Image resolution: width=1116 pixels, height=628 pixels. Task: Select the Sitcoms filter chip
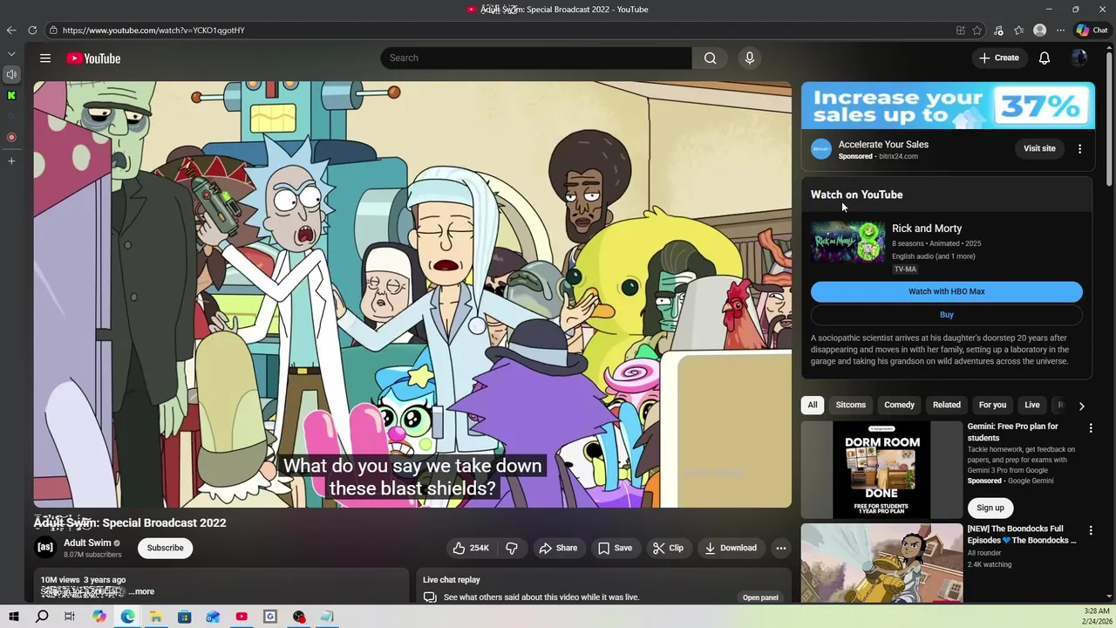click(x=851, y=405)
